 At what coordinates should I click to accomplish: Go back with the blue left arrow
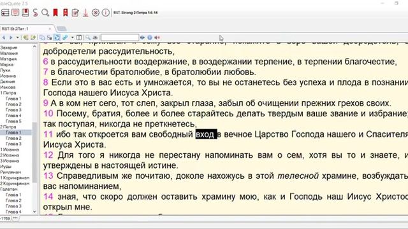(4, 38)
